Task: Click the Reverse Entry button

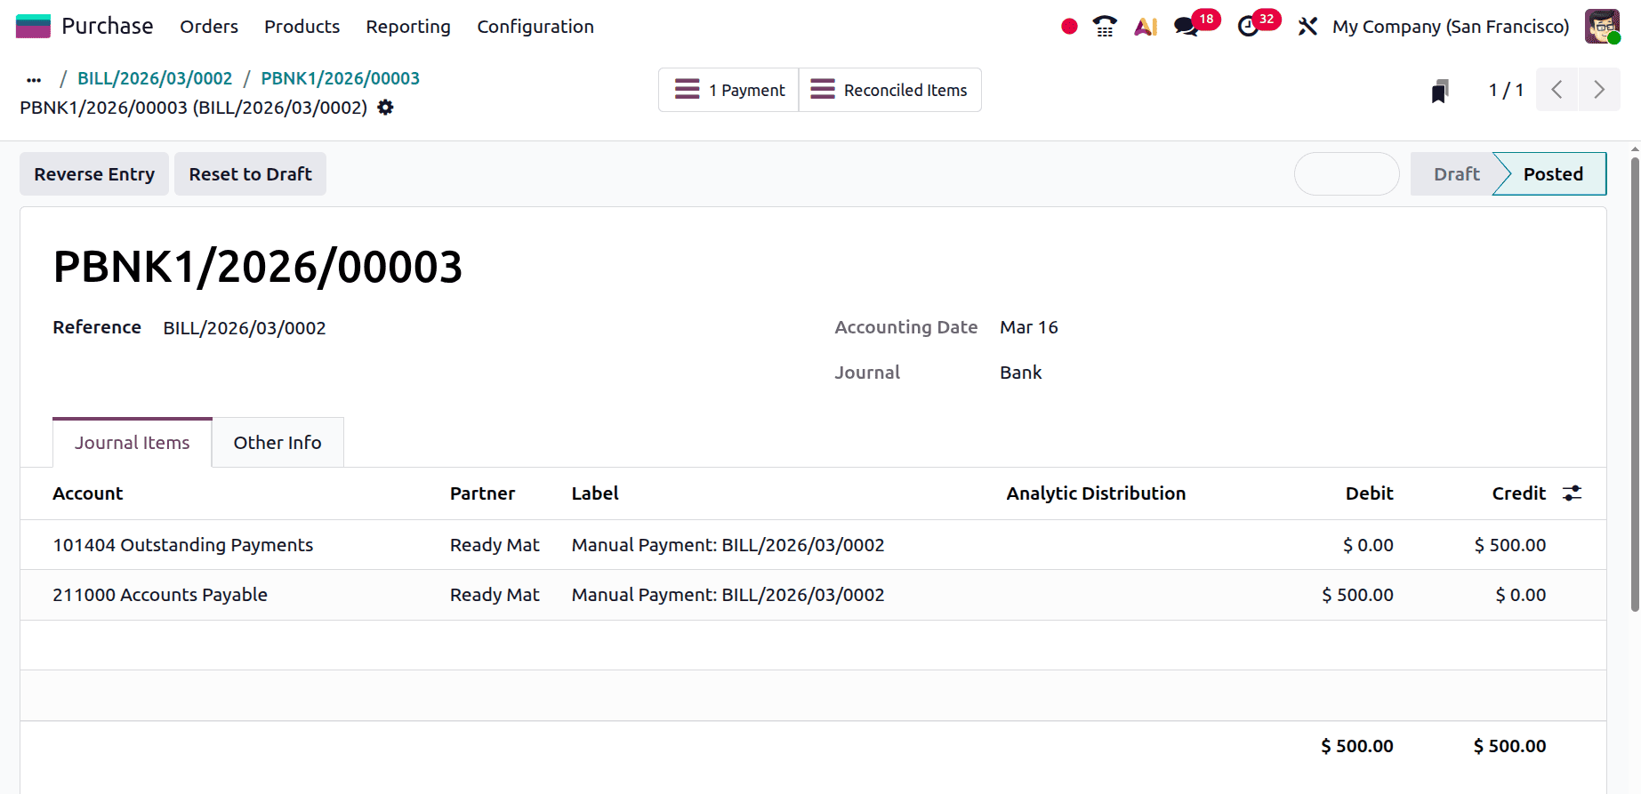Action: click(x=94, y=174)
